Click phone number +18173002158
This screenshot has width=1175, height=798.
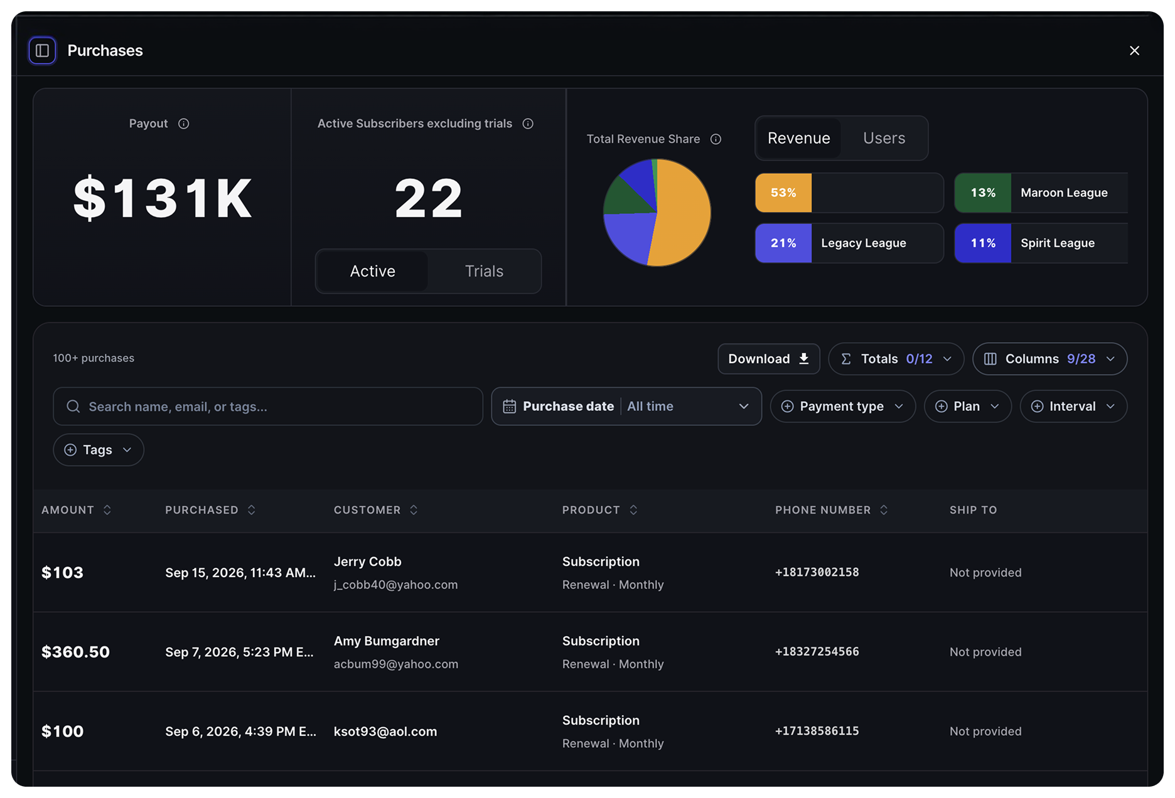click(817, 572)
